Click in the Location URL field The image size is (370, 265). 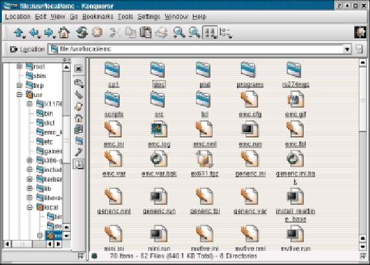tap(196, 49)
